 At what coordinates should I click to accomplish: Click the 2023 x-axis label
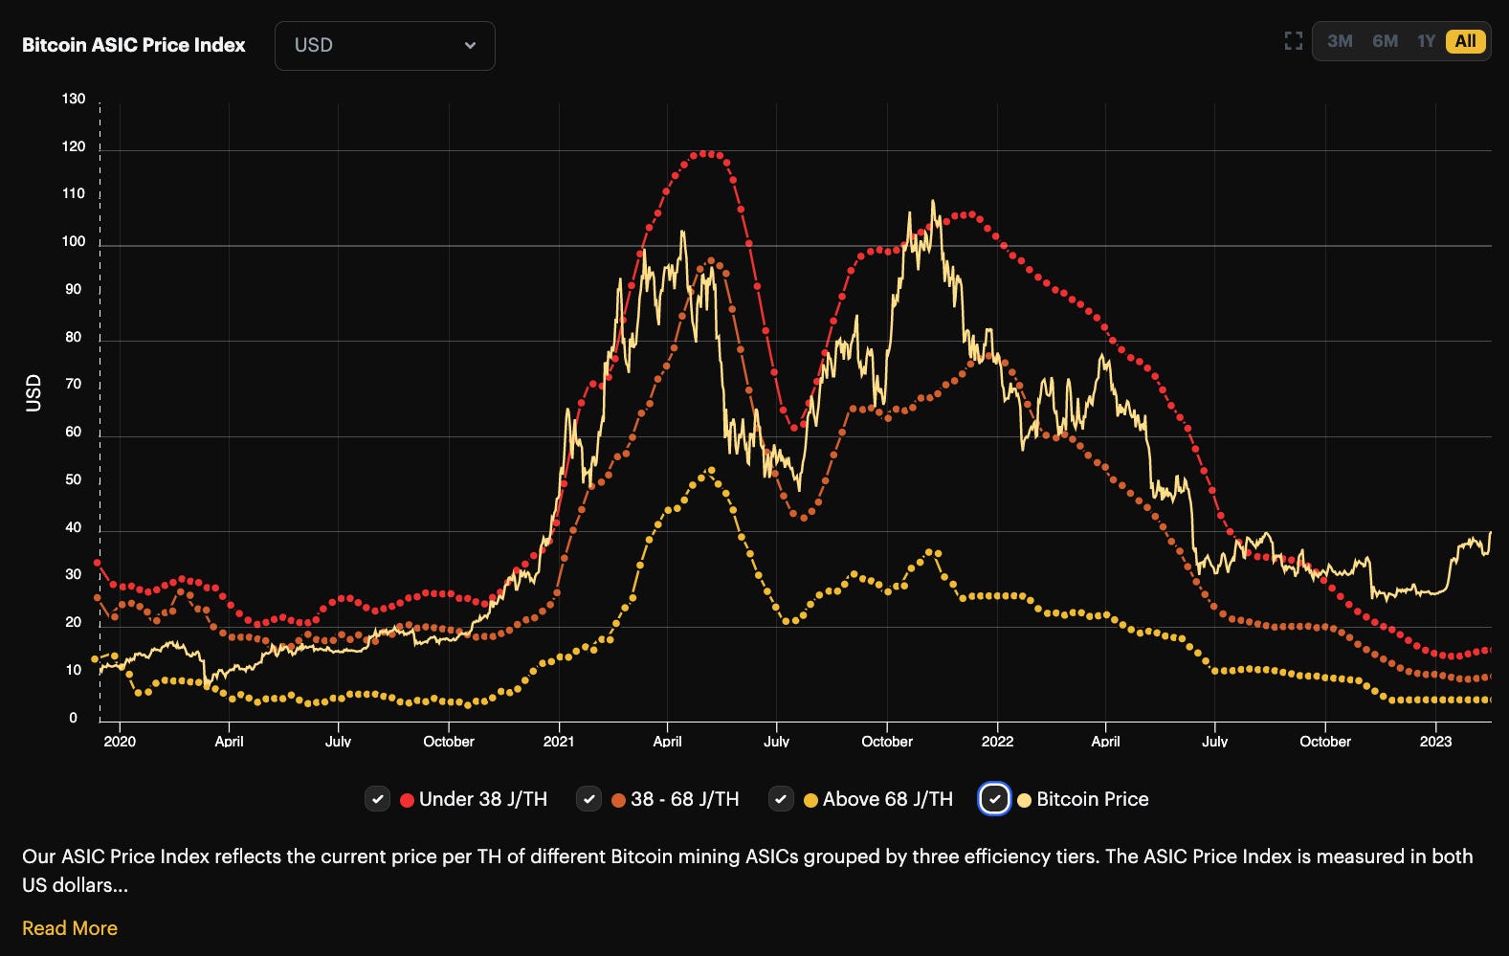tap(1435, 742)
